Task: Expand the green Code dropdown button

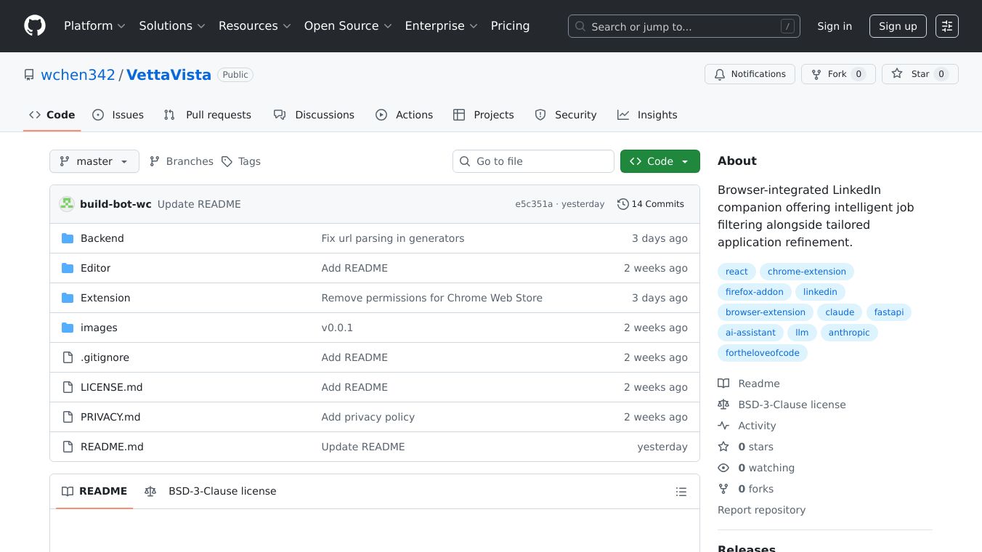Action: [660, 161]
